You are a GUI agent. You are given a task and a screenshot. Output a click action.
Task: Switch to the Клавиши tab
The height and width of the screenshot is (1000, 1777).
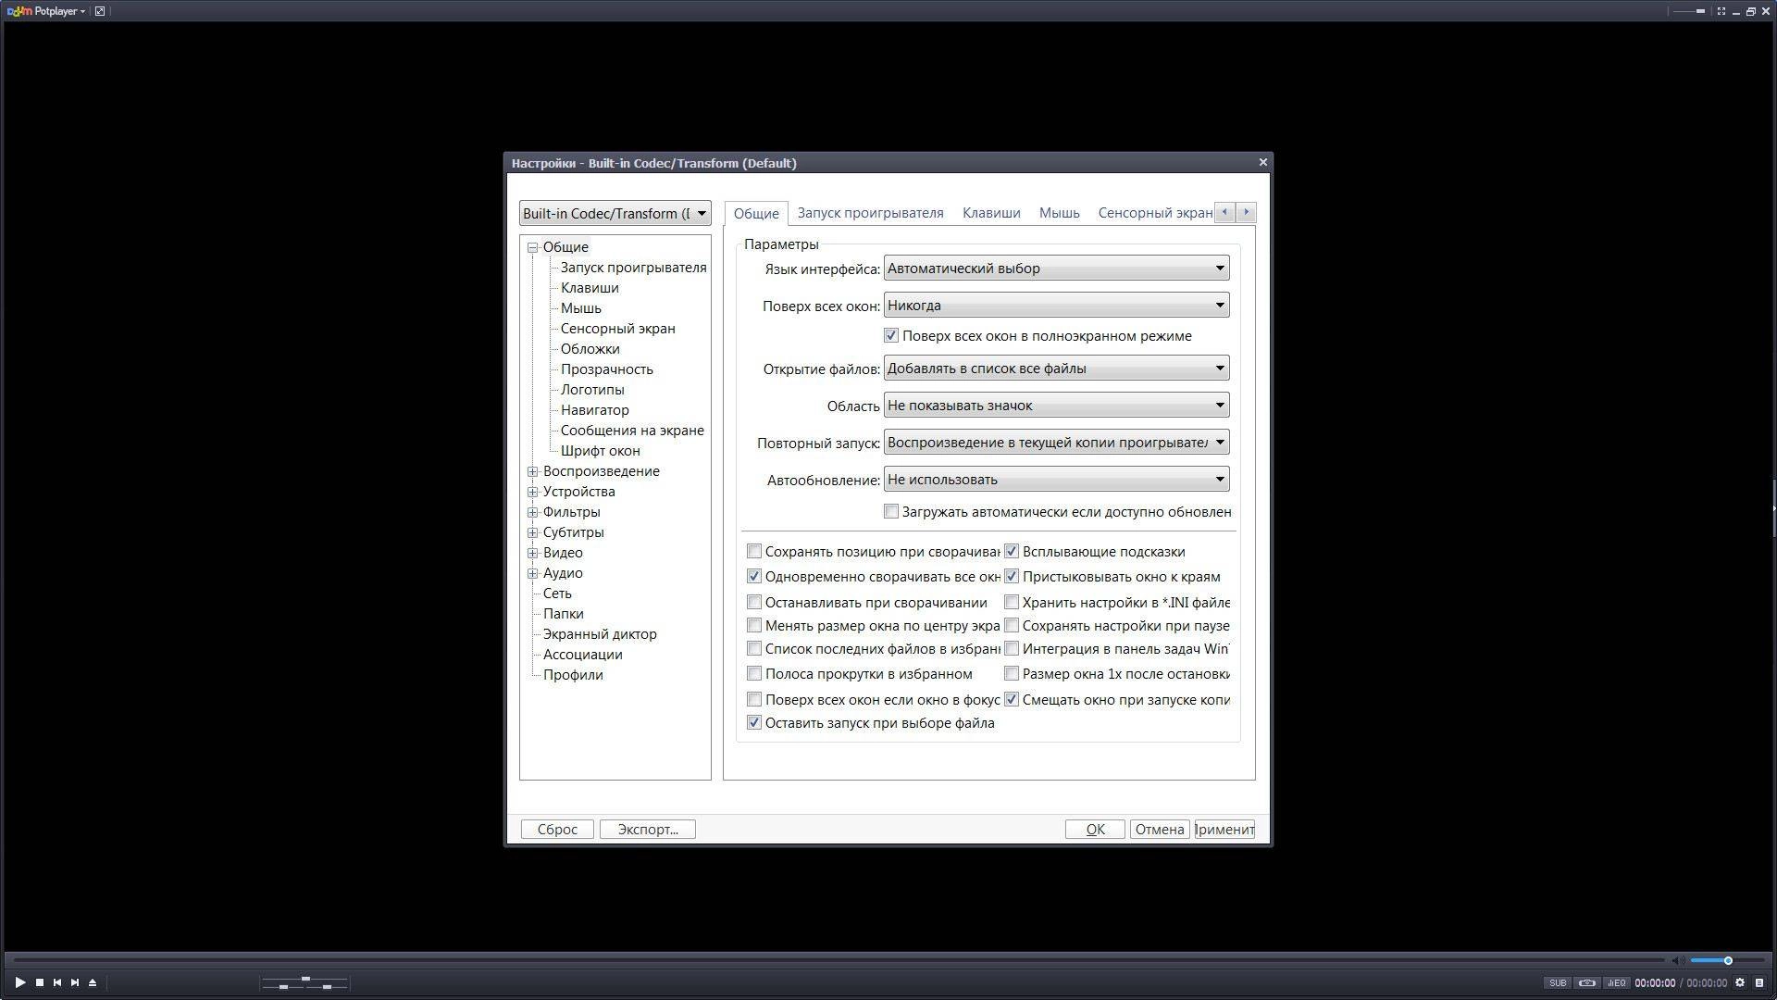(x=991, y=213)
